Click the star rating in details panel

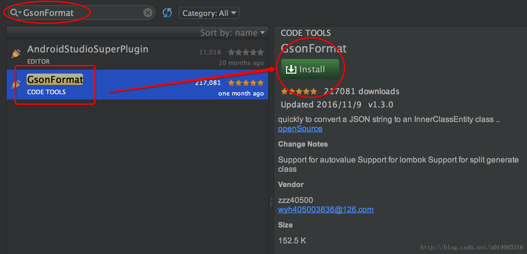pyautogui.click(x=299, y=92)
